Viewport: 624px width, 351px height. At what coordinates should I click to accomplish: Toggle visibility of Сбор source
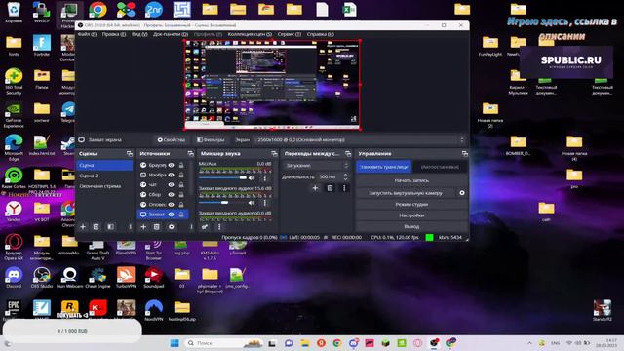pyautogui.click(x=172, y=195)
